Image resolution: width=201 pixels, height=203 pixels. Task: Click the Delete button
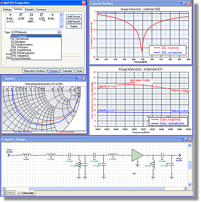(74, 26)
